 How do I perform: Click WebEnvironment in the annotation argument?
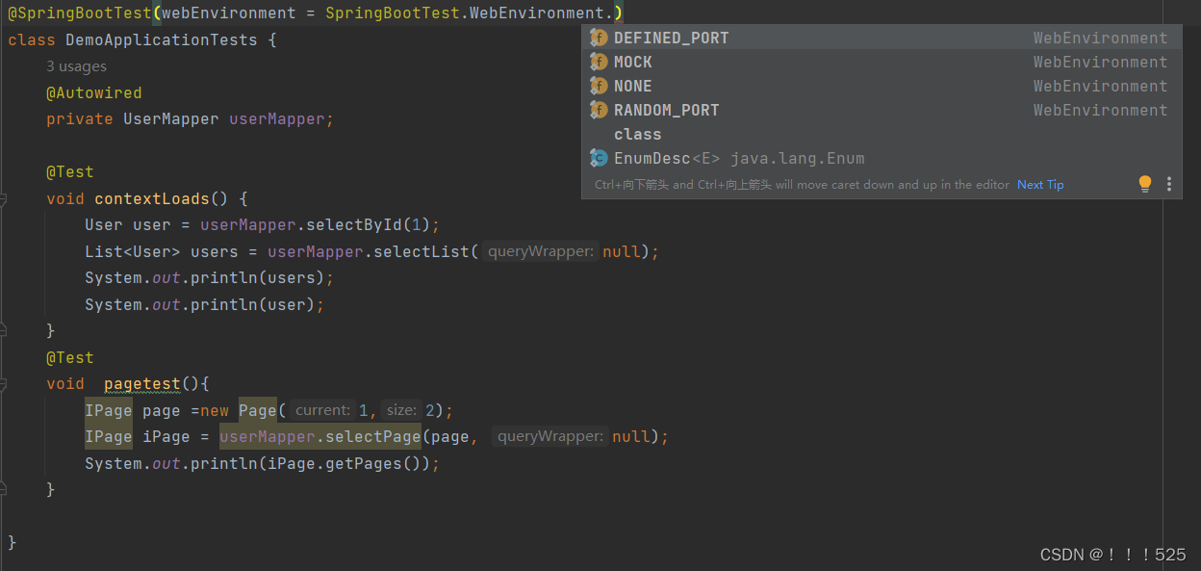click(537, 13)
